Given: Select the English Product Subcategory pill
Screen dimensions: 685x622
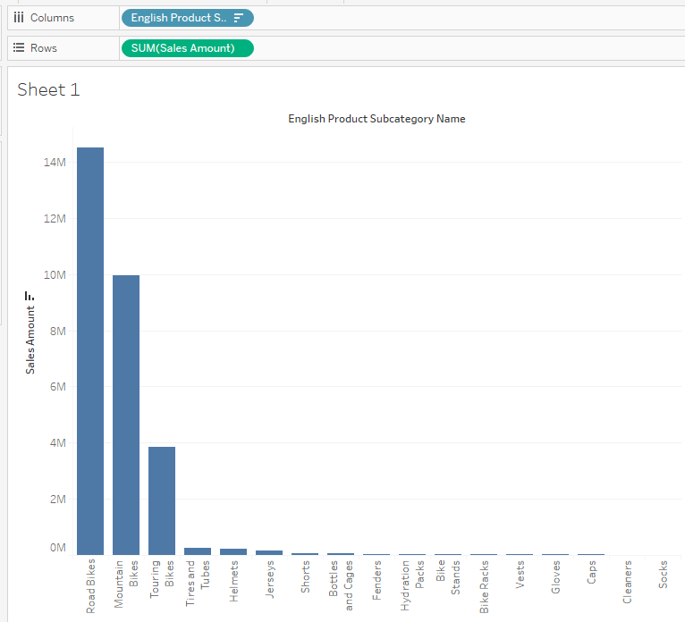Looking at the screenshot, I should pos(179,18).
